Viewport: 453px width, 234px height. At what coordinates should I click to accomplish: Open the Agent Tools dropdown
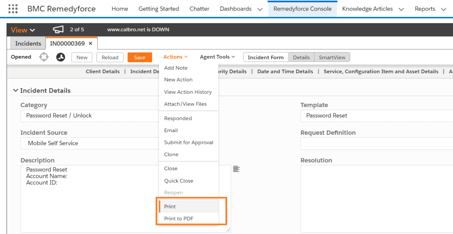pos(217,57)
